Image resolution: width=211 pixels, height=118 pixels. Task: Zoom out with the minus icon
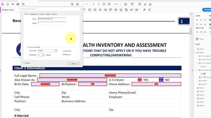coord(104,4)
